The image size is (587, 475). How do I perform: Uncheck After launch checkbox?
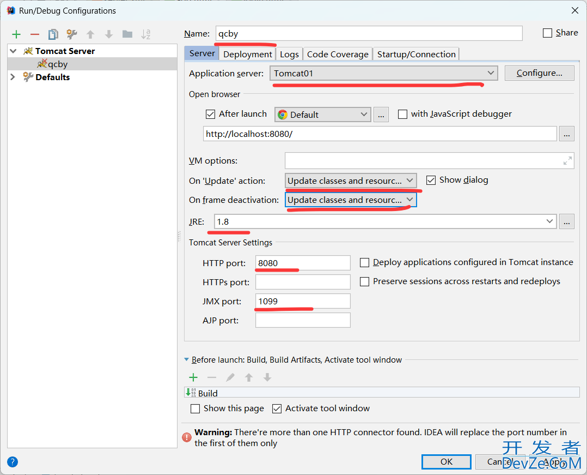tap(210, 114)
